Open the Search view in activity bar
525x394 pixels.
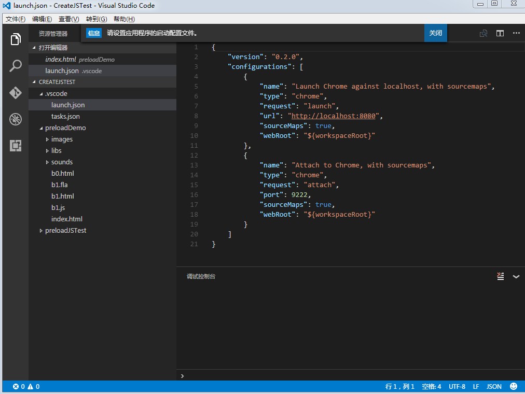point(16,66)
